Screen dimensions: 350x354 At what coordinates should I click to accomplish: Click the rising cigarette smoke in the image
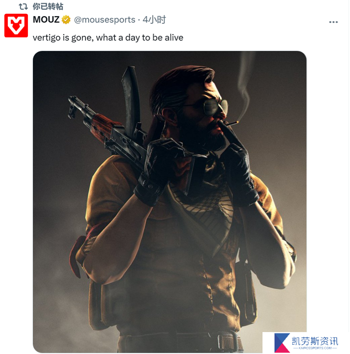coord(245,86)
